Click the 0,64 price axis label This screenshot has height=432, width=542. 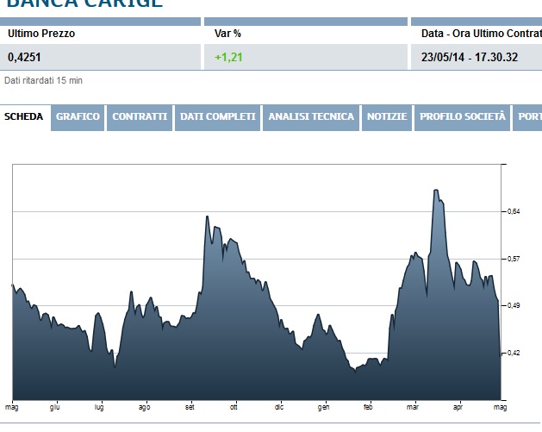[x=514, y=211]
